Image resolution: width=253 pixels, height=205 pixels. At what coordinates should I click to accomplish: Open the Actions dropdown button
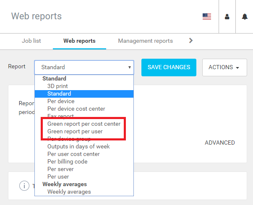pos(224,67)
